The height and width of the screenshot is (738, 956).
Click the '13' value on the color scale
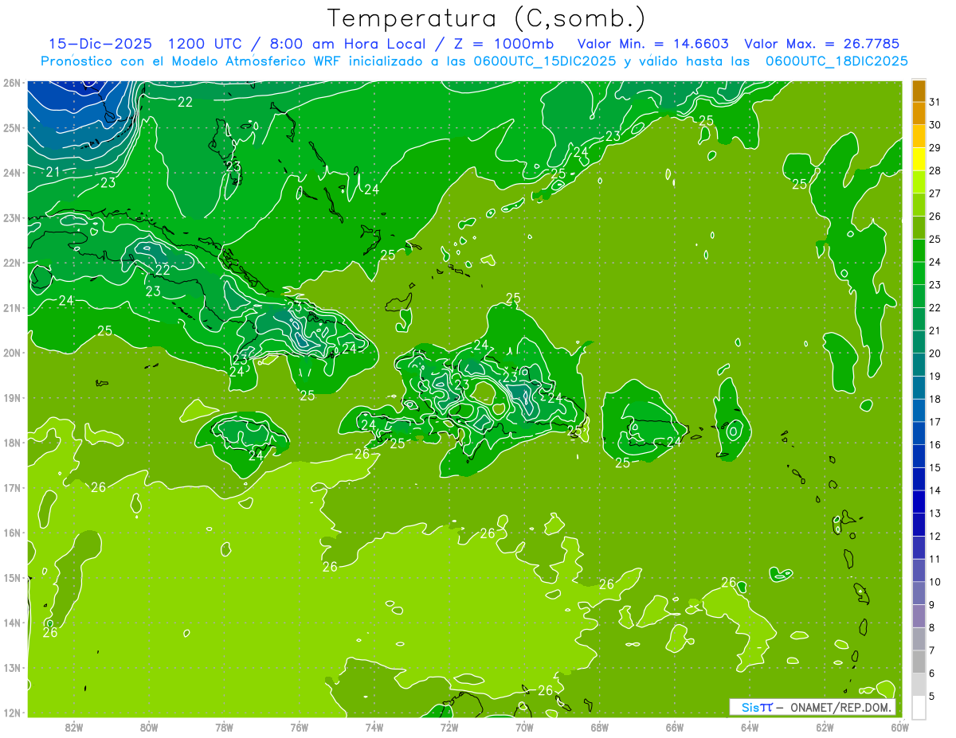pos(934,513)
